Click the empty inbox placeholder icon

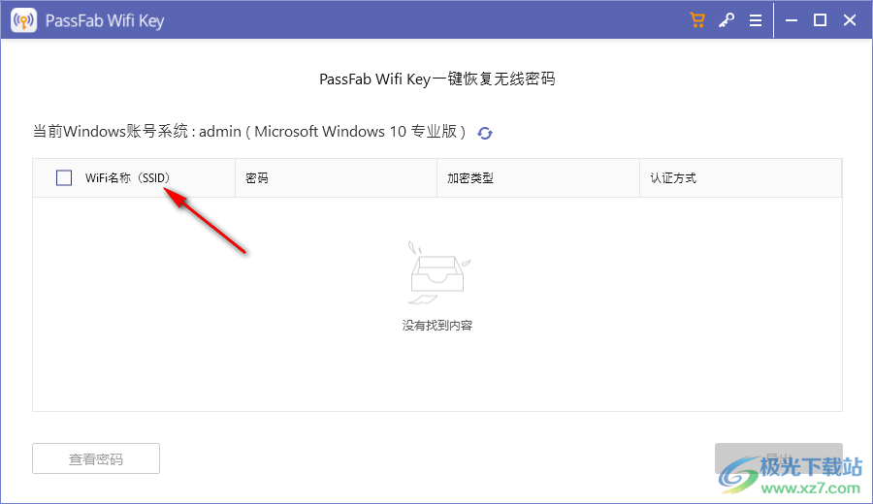[437, 273]
